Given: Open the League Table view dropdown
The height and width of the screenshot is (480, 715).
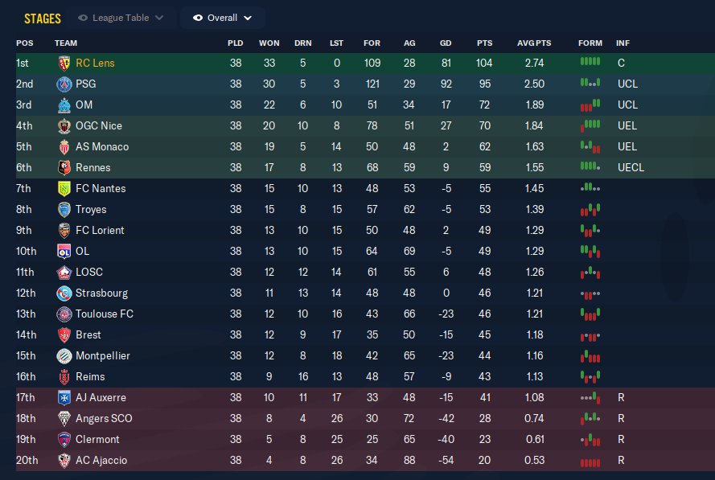Looking at the screenshot, I should 119,18.
